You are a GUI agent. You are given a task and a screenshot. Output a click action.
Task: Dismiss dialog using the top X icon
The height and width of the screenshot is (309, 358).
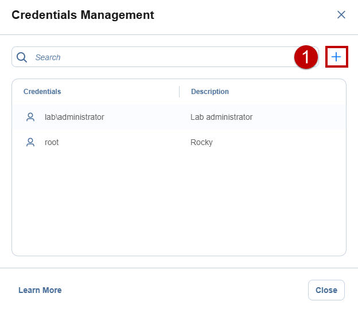(341, 15)
